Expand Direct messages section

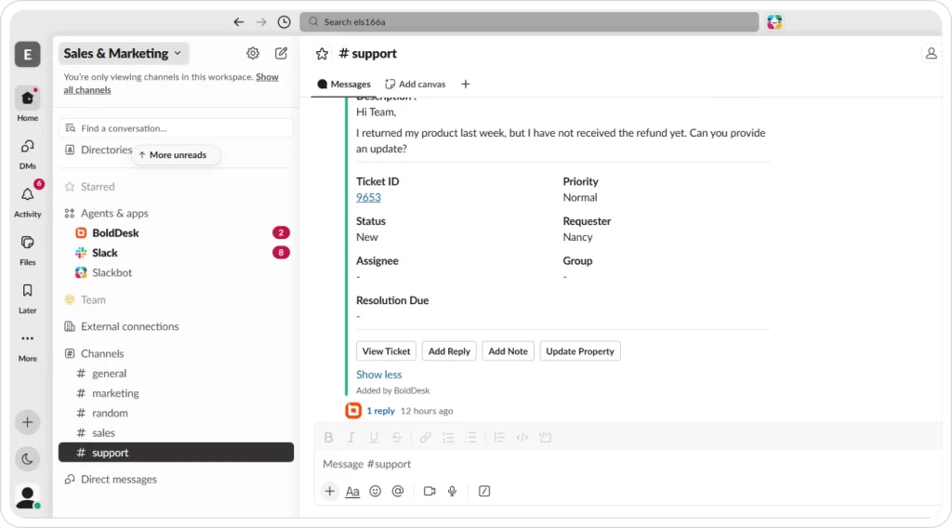(118, 480)
